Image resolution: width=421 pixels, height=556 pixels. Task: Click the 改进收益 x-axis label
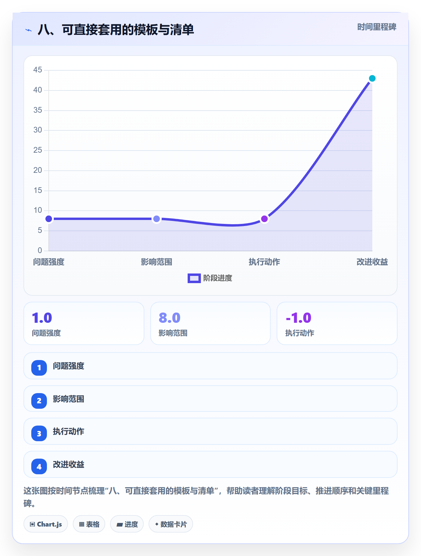[x=372, y=262]
